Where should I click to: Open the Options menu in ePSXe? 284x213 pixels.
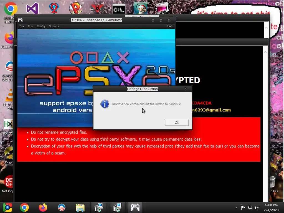pos(54,26)
